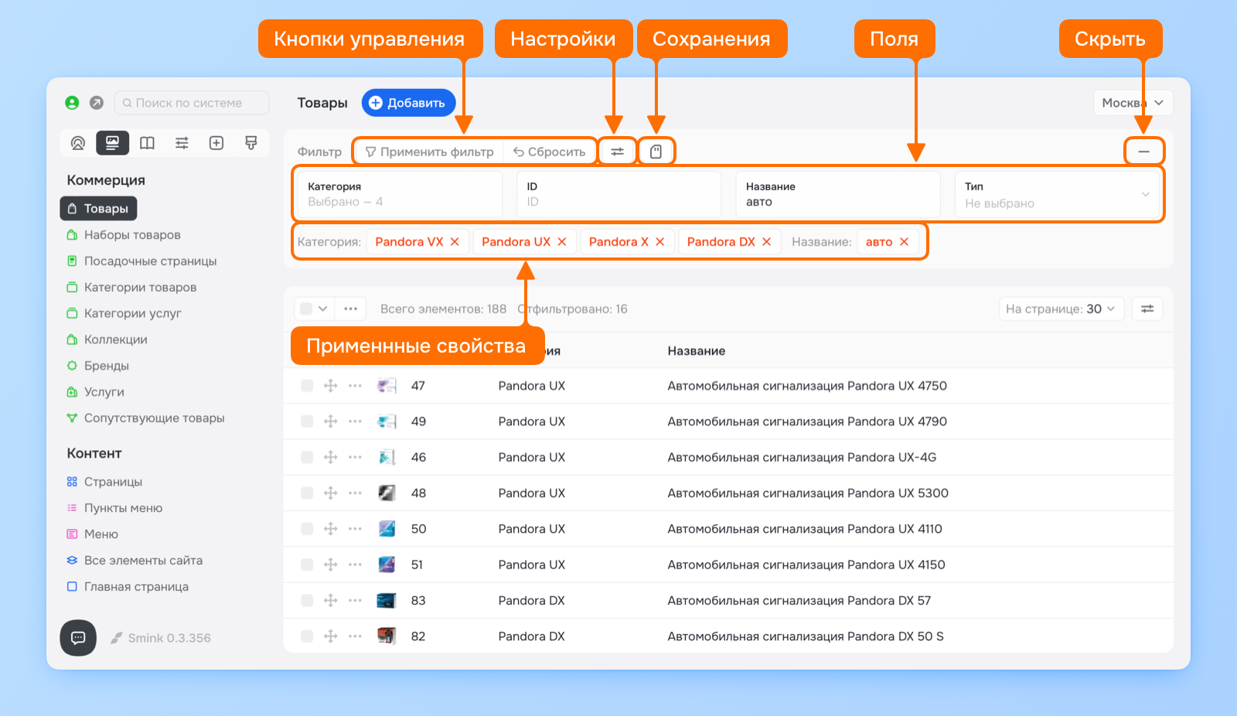Screen dimensions: 1237x716
Task: Check the row 51 checkbox
Action: point(307,564)
